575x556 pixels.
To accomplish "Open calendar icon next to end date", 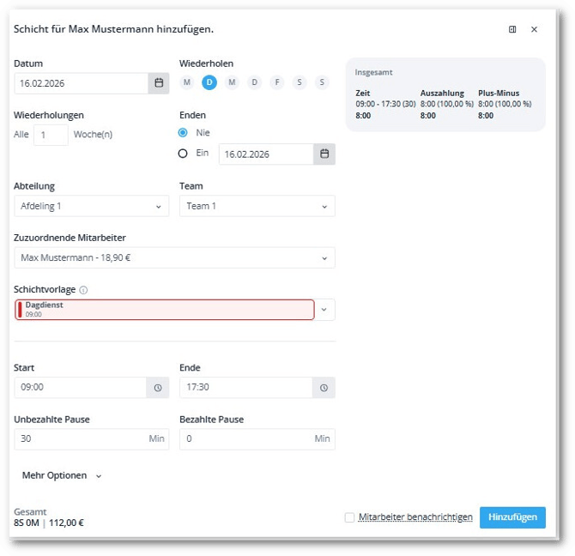I will 324,154.
